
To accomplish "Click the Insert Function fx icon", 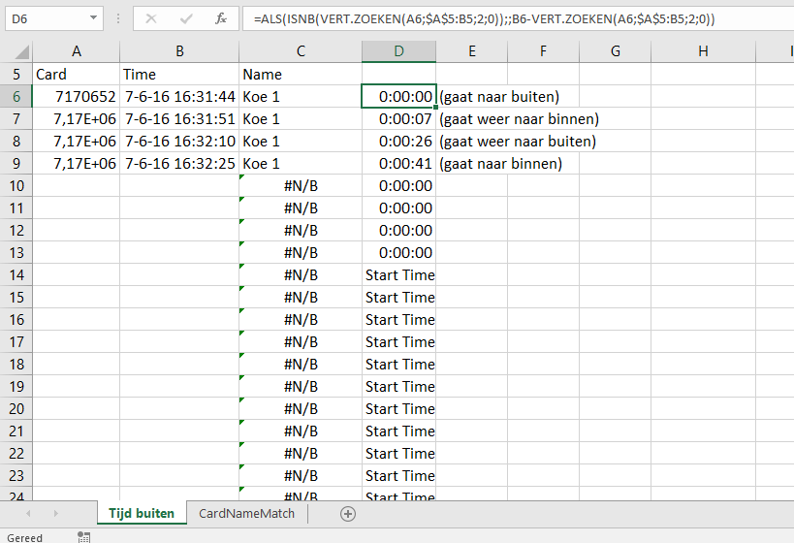I will point(221,19).
